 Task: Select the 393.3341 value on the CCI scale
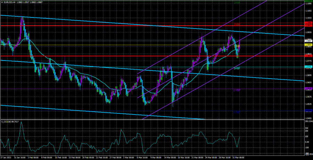309,121
